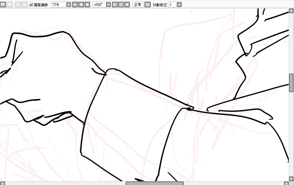Click the horizontal scrollbar thumb
294x185 pixels.
click(154, 183)
